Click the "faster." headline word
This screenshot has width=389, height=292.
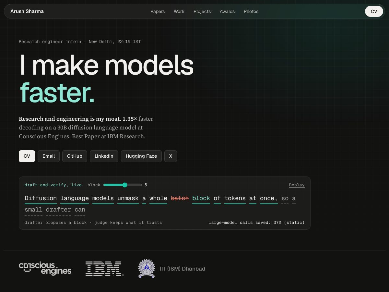[x=57, y=92]
